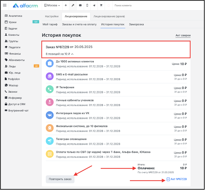
Task: Click the Личные кабинеты учеников icon
Action: (50, 102)
